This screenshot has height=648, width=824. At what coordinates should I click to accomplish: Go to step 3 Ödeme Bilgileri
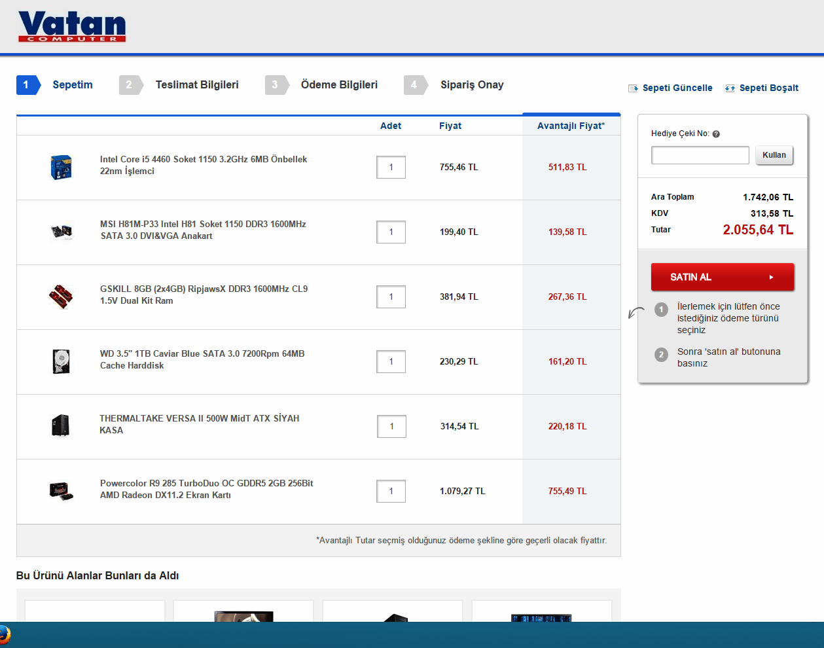pyautogui.click(x=322, y=85)
